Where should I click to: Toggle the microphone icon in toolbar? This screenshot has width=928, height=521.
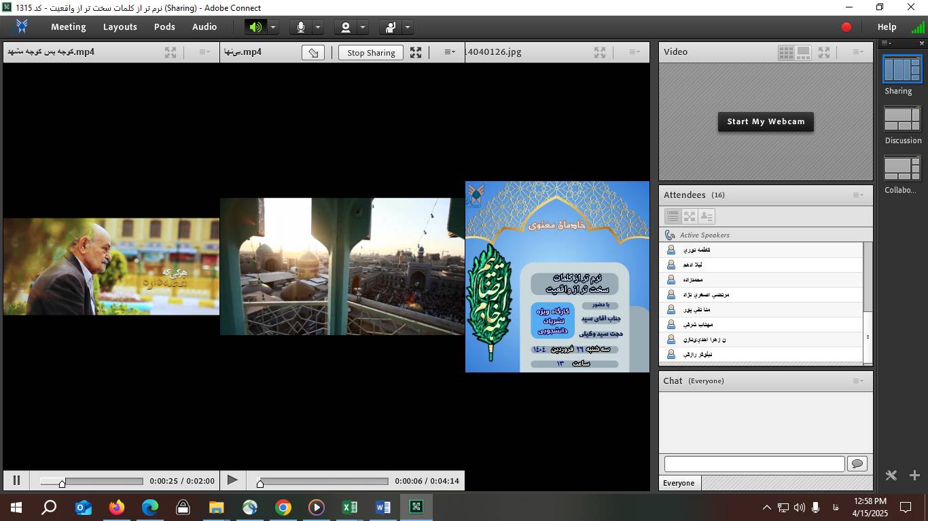pyautogui.click(x=300, y=27)
